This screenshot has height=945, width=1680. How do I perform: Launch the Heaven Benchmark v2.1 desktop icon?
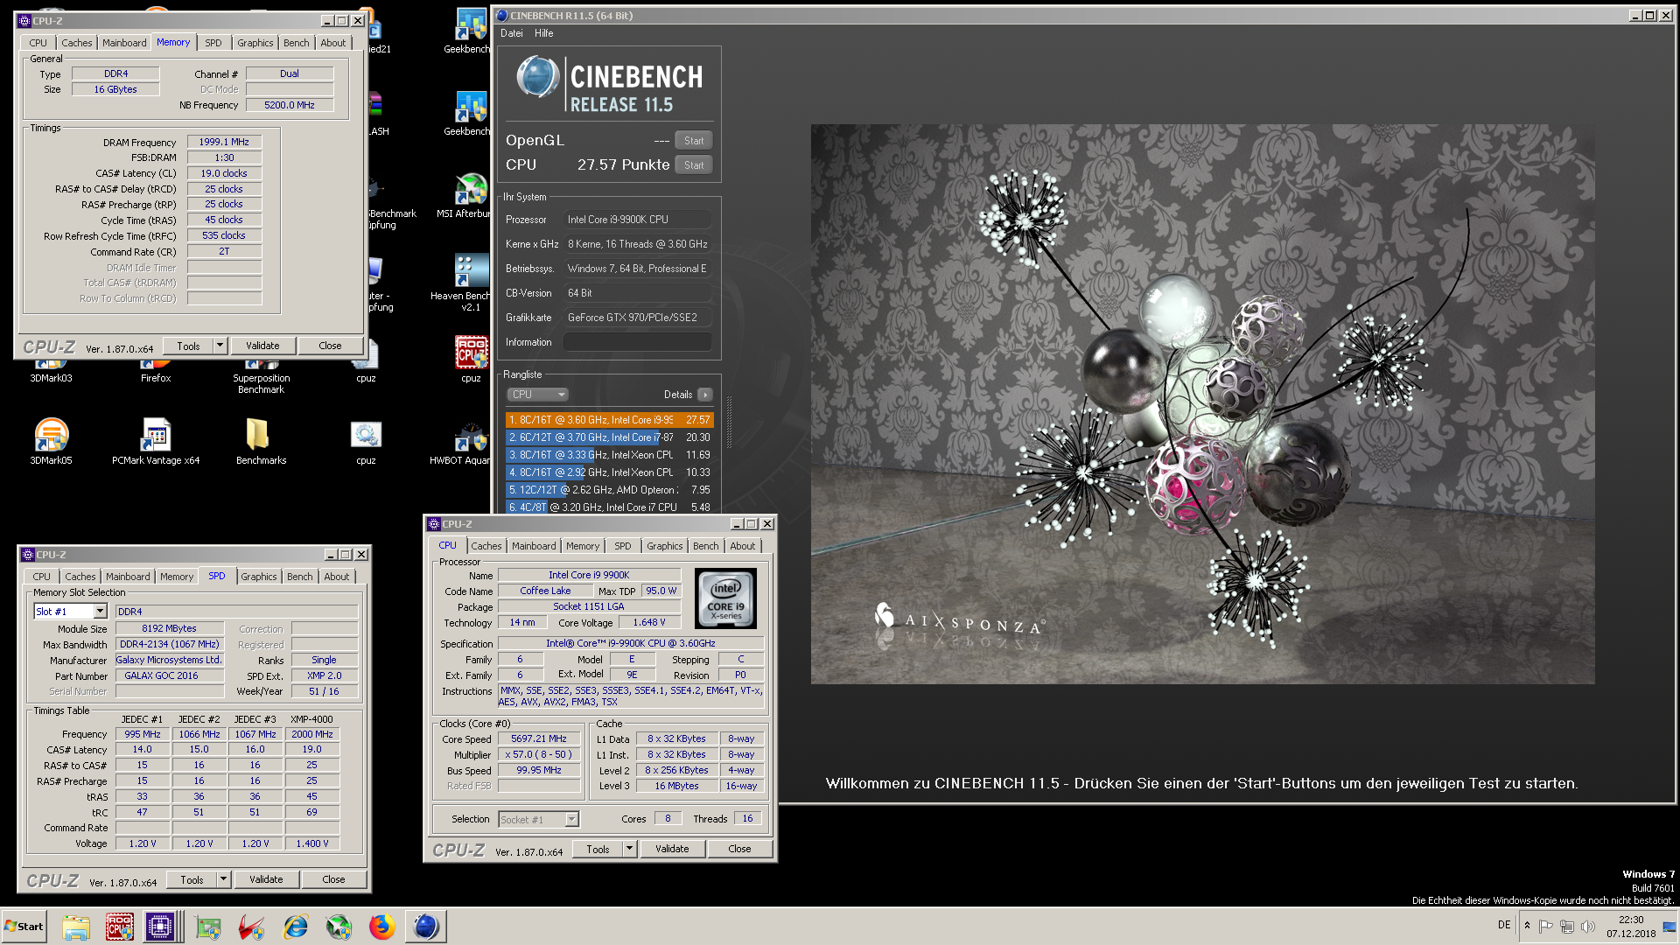(x=471, y=282)
